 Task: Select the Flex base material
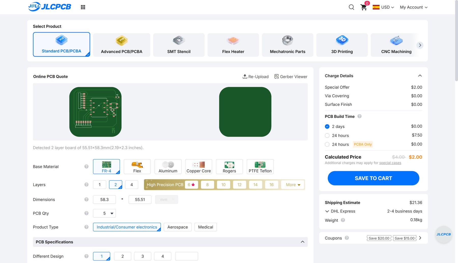point(137,167)
